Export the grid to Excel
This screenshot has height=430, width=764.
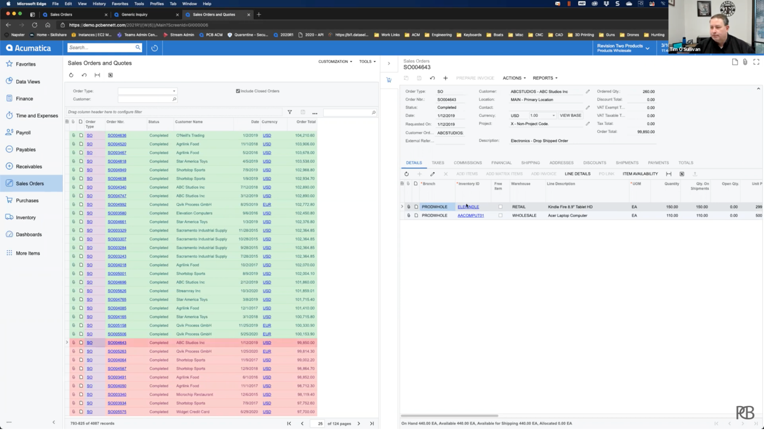[x=110, y=75]
